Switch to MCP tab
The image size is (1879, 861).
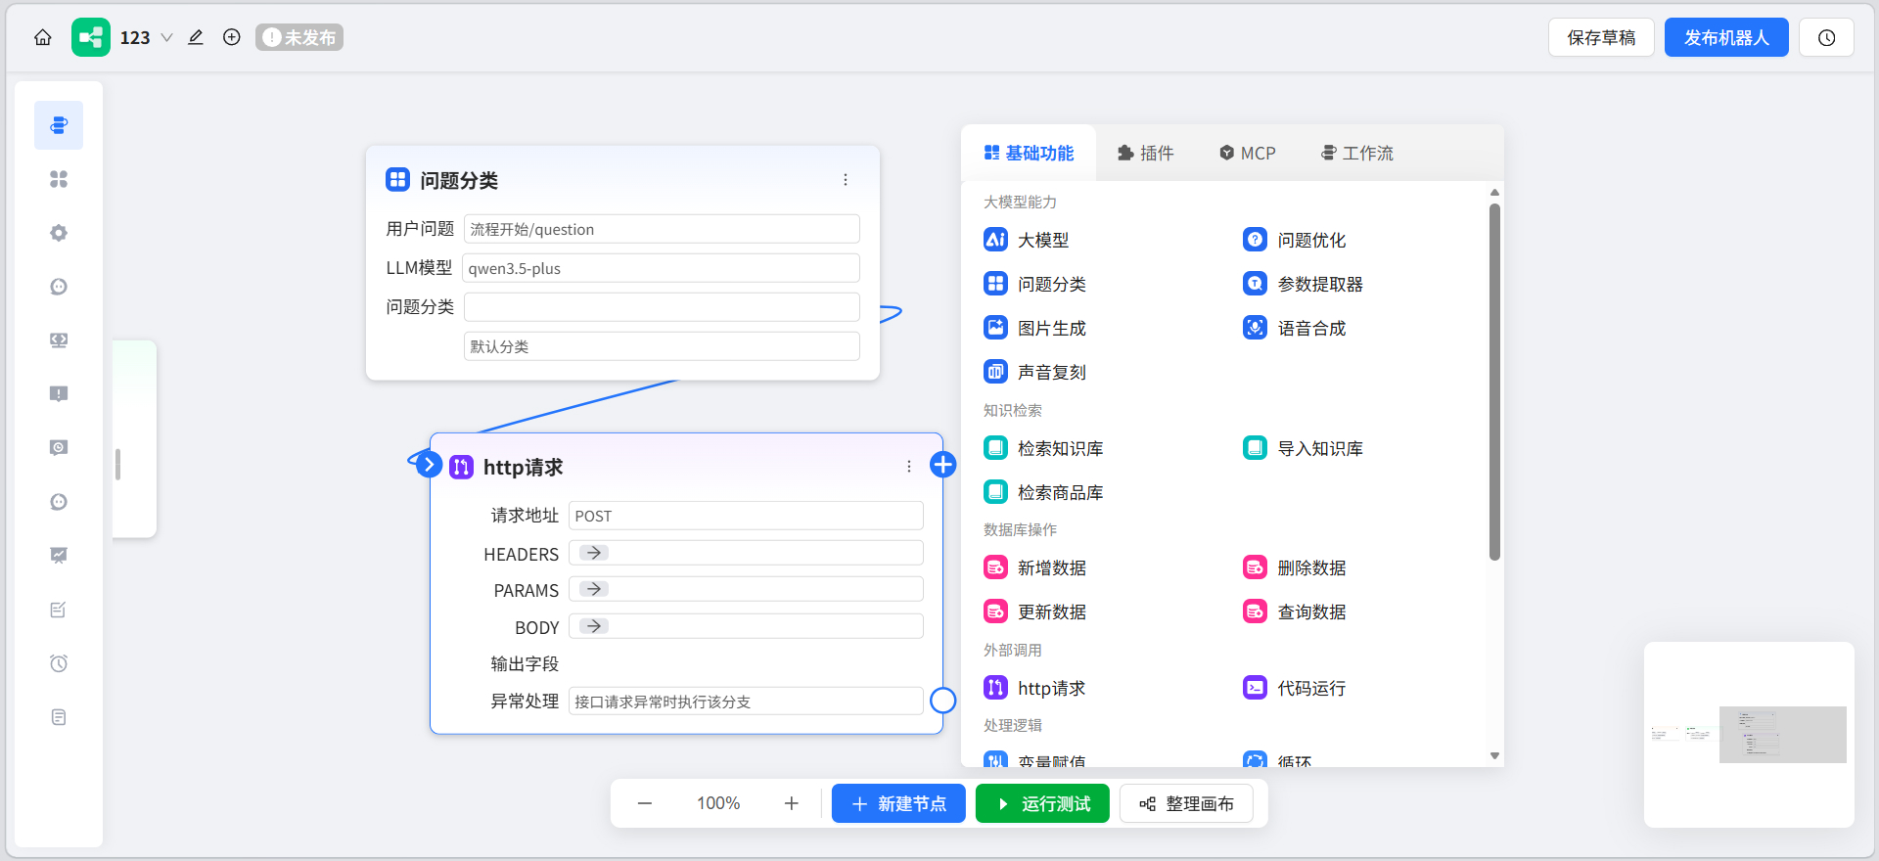pyautogui.click(x=1248, y=153)
